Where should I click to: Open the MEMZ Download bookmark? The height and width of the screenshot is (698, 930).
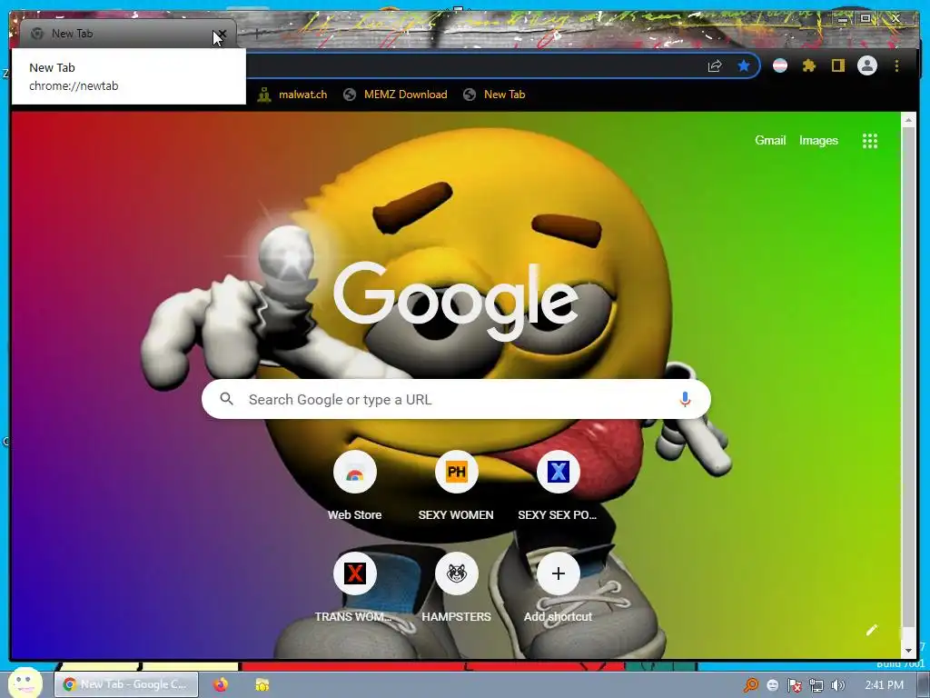coord(396,95)
